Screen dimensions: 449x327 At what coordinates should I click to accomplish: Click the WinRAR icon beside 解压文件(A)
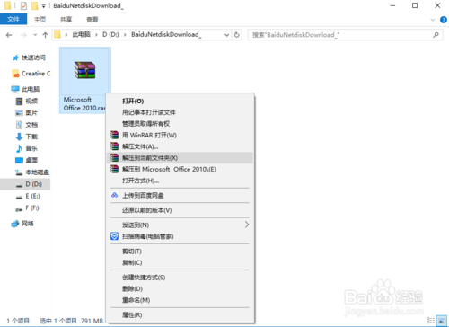[114, 146]
